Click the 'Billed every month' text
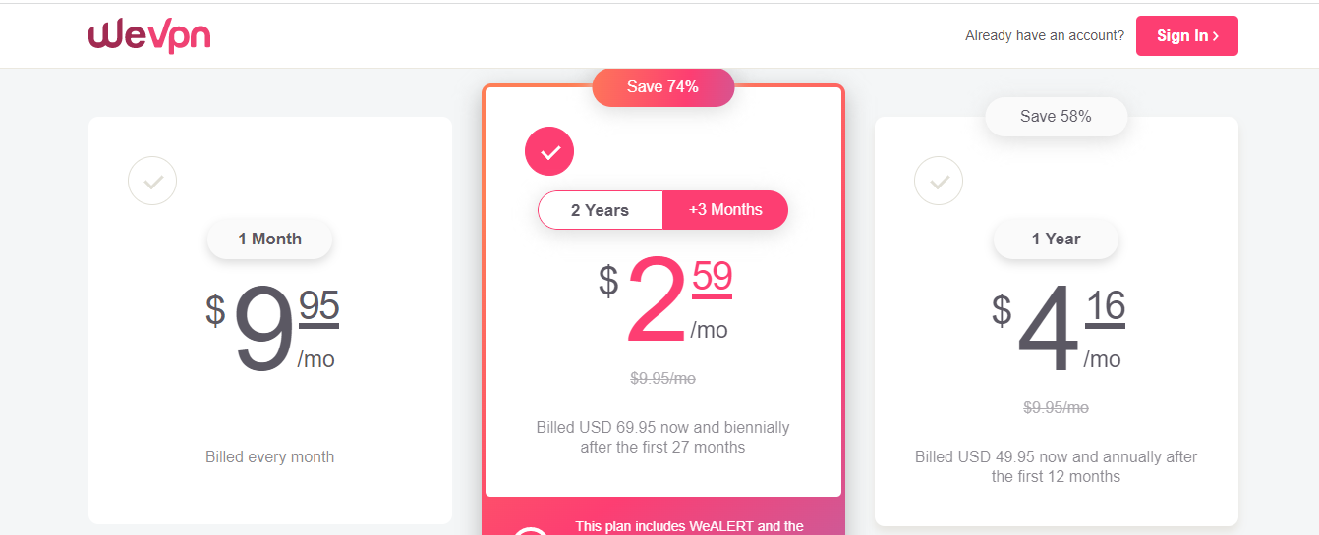 click(x=269, y=456)
